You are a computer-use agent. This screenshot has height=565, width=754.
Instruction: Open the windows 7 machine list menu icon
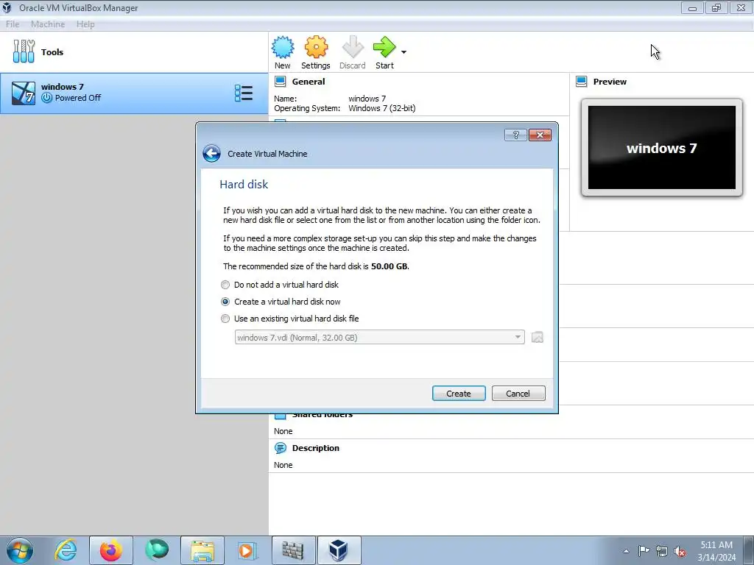[x=243, y=93]
